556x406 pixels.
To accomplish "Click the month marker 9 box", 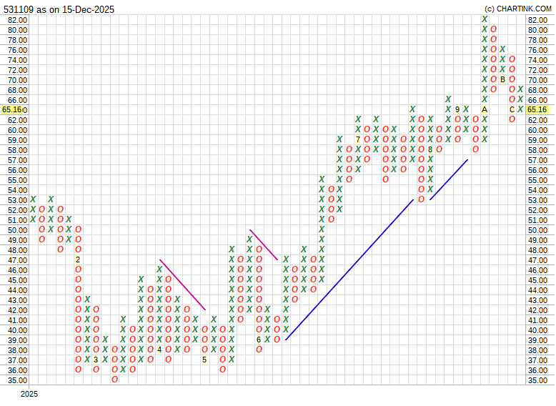I will (x=457, y=109).
